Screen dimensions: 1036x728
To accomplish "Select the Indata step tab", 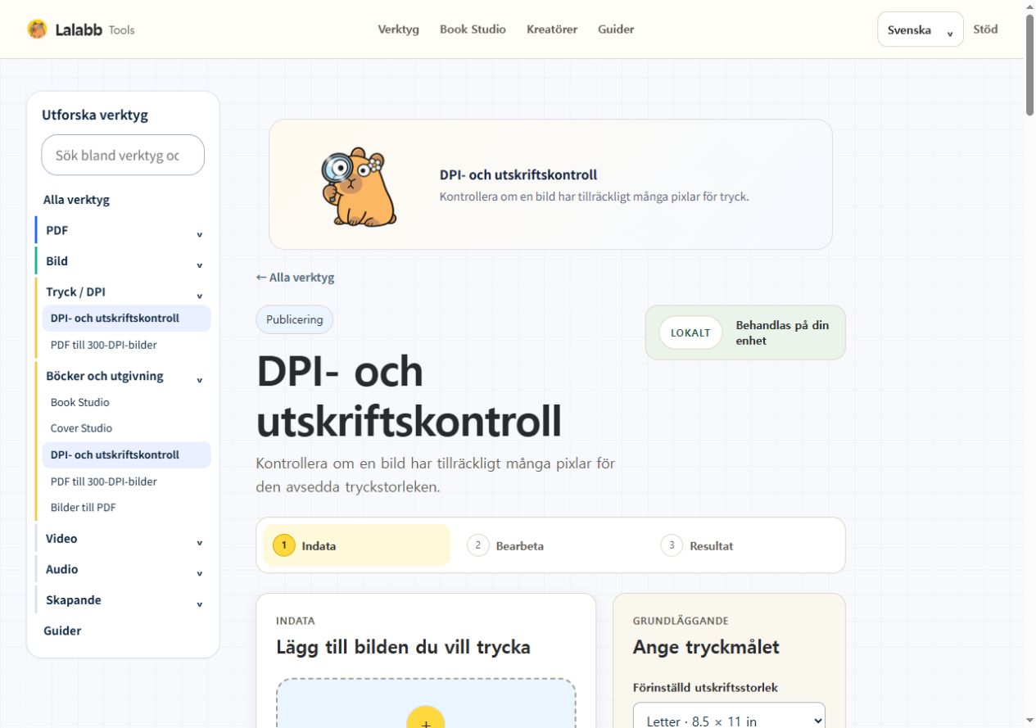I will pos(357,545).
